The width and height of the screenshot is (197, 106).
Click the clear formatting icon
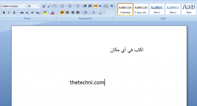(54, 6)
